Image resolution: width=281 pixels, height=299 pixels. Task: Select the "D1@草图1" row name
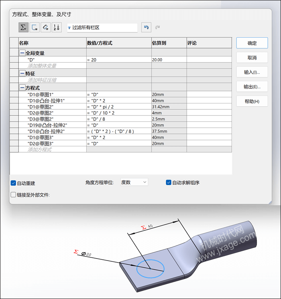[53, 95]
